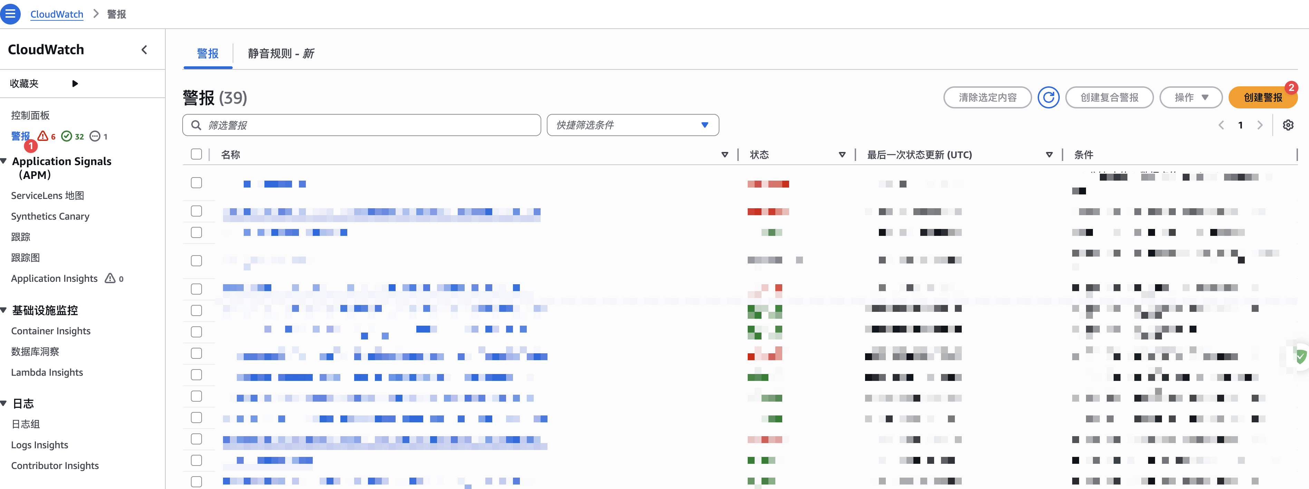Open Logs Insights in sidebar

coord(40,445)
